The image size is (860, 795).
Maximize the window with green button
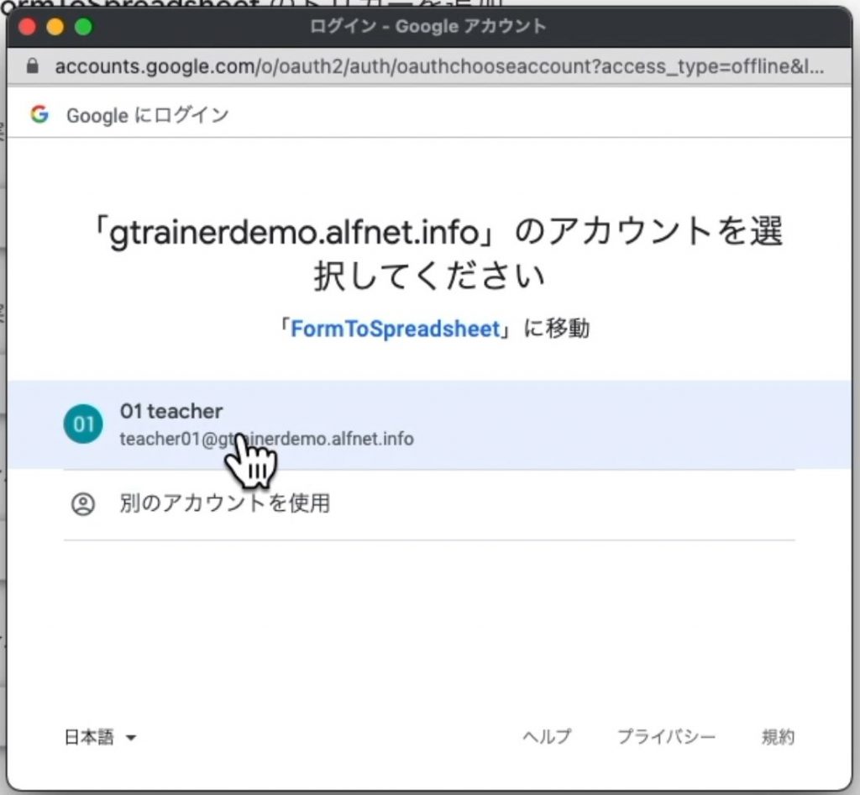click(83, 26)
